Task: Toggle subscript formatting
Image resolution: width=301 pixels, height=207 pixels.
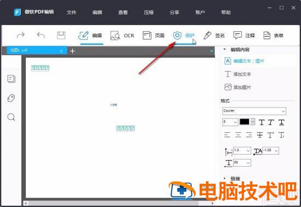Action: click(281, 135)
